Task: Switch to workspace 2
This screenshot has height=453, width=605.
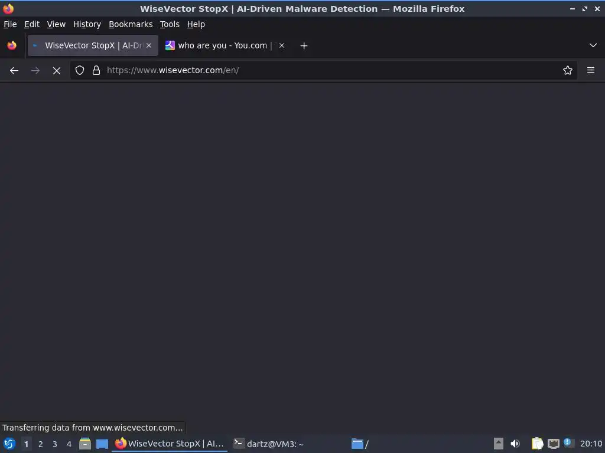Action: coord(41,444)
